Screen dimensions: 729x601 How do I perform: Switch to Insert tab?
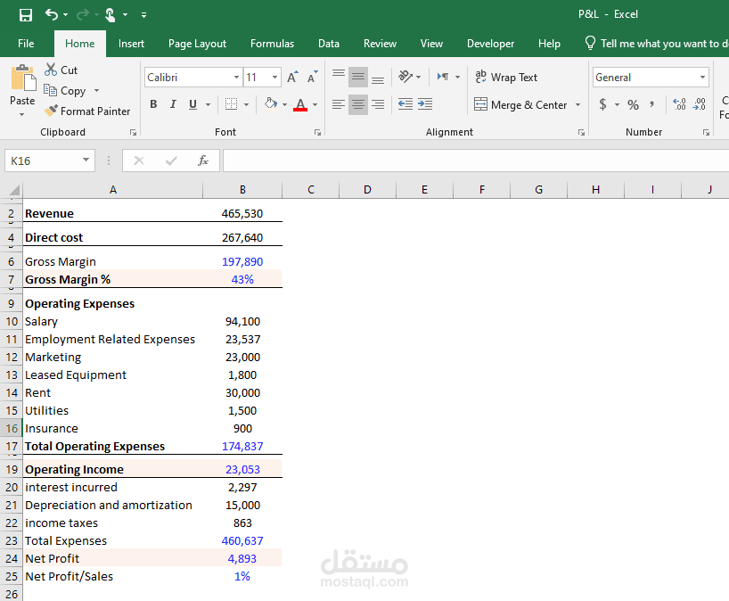131,44
